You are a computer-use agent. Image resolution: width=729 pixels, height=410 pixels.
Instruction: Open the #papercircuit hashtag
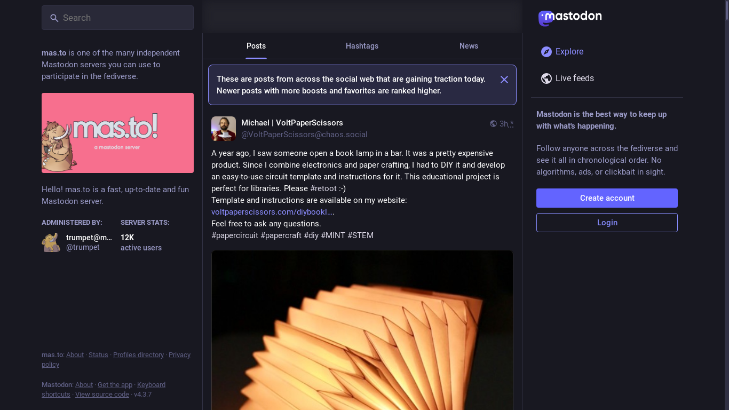(x=235, y=235)
